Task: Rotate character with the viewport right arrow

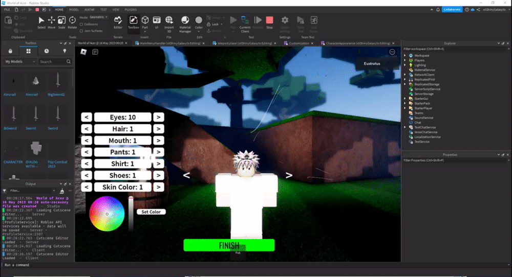Action: pyautogui.click(x=289, y=175)
